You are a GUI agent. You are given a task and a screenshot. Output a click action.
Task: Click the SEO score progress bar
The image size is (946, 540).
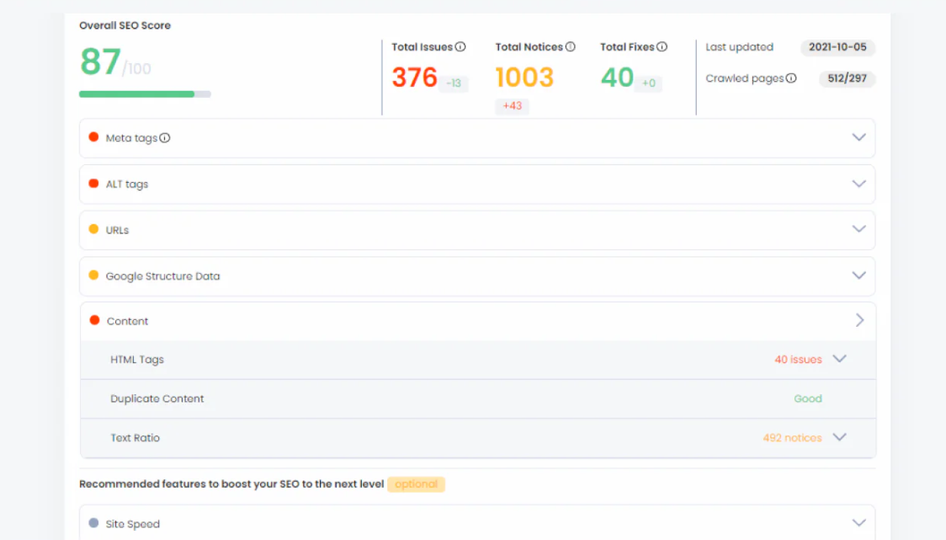pyautogui.click(x=145, y=94)
